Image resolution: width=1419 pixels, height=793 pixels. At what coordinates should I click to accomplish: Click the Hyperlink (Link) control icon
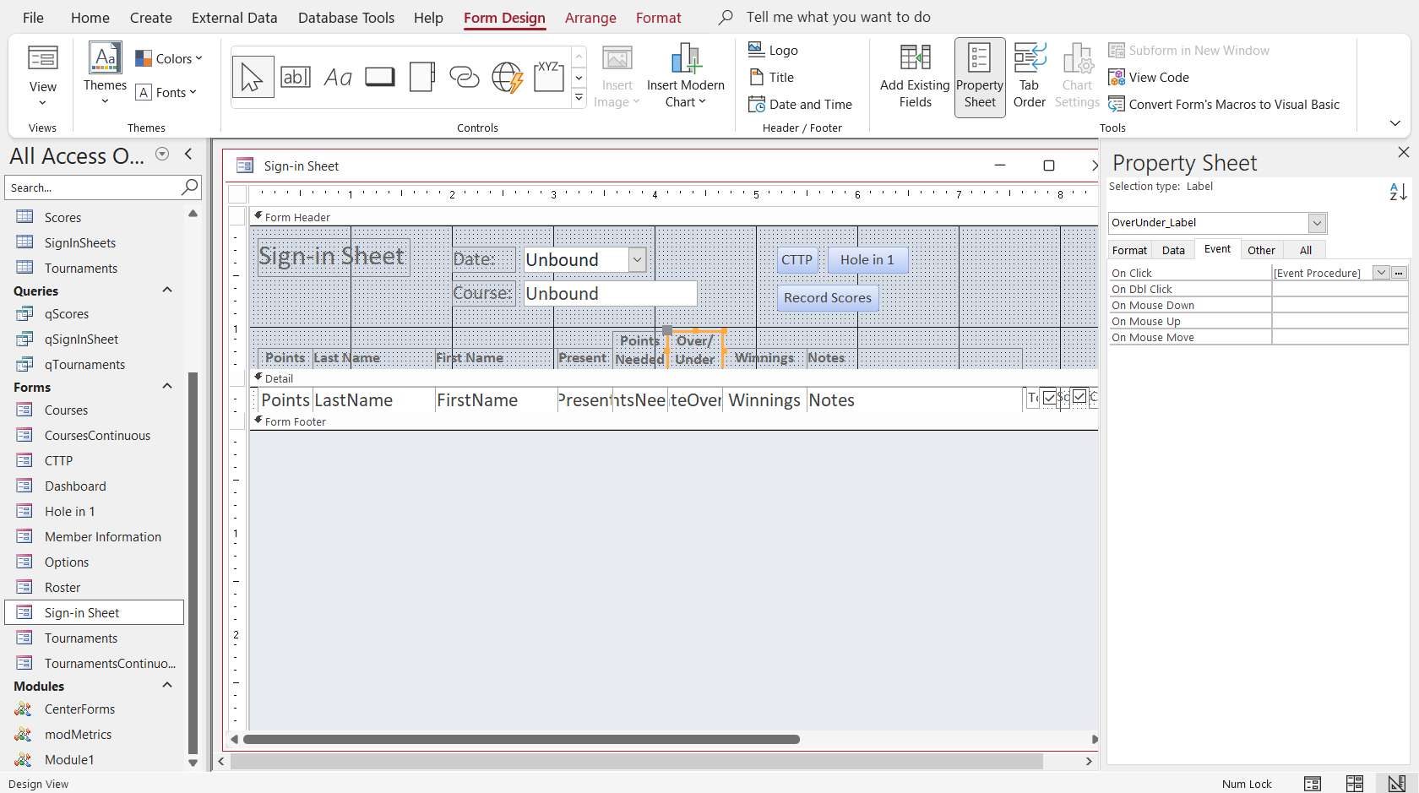464,77
